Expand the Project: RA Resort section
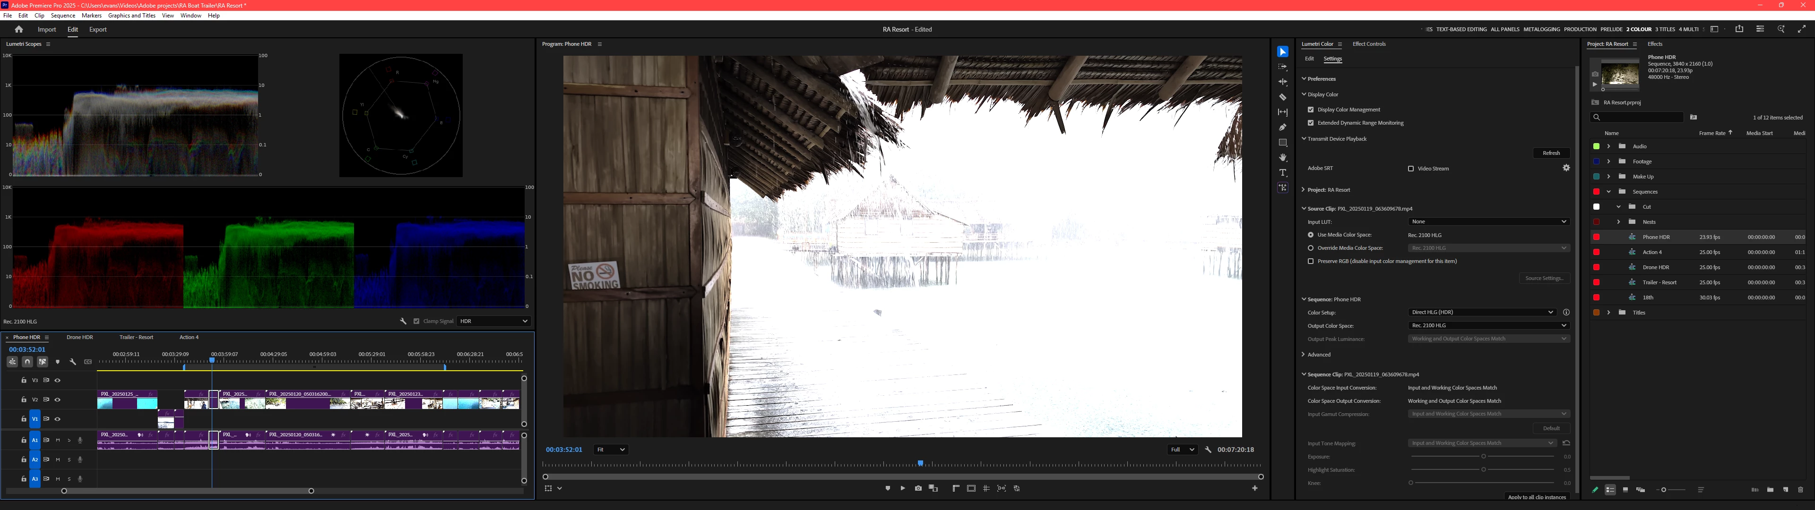 (x=1304, y=190)
